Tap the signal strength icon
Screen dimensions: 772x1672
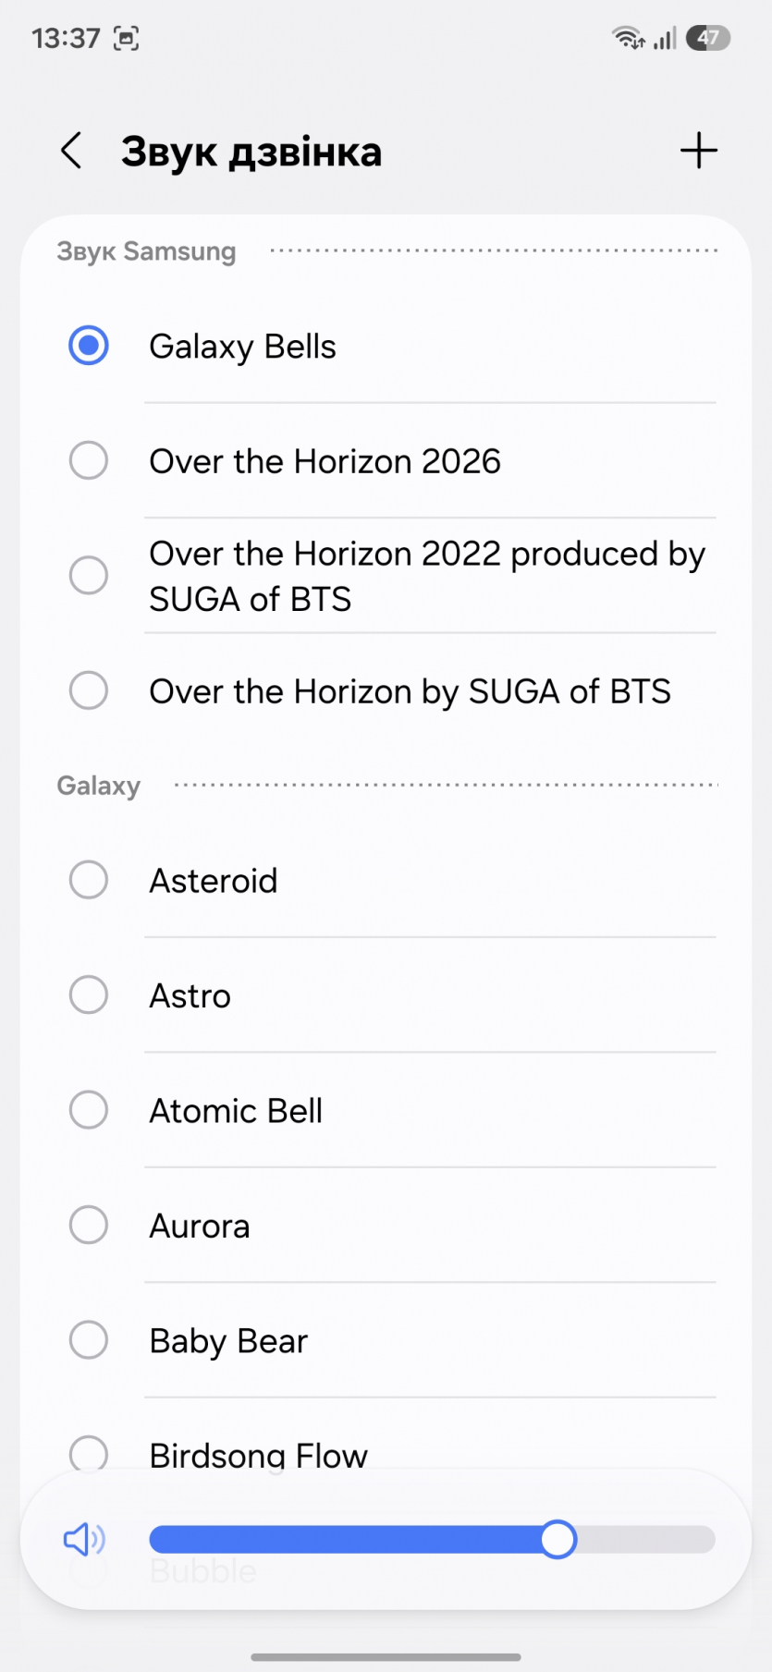click(665, 38)
